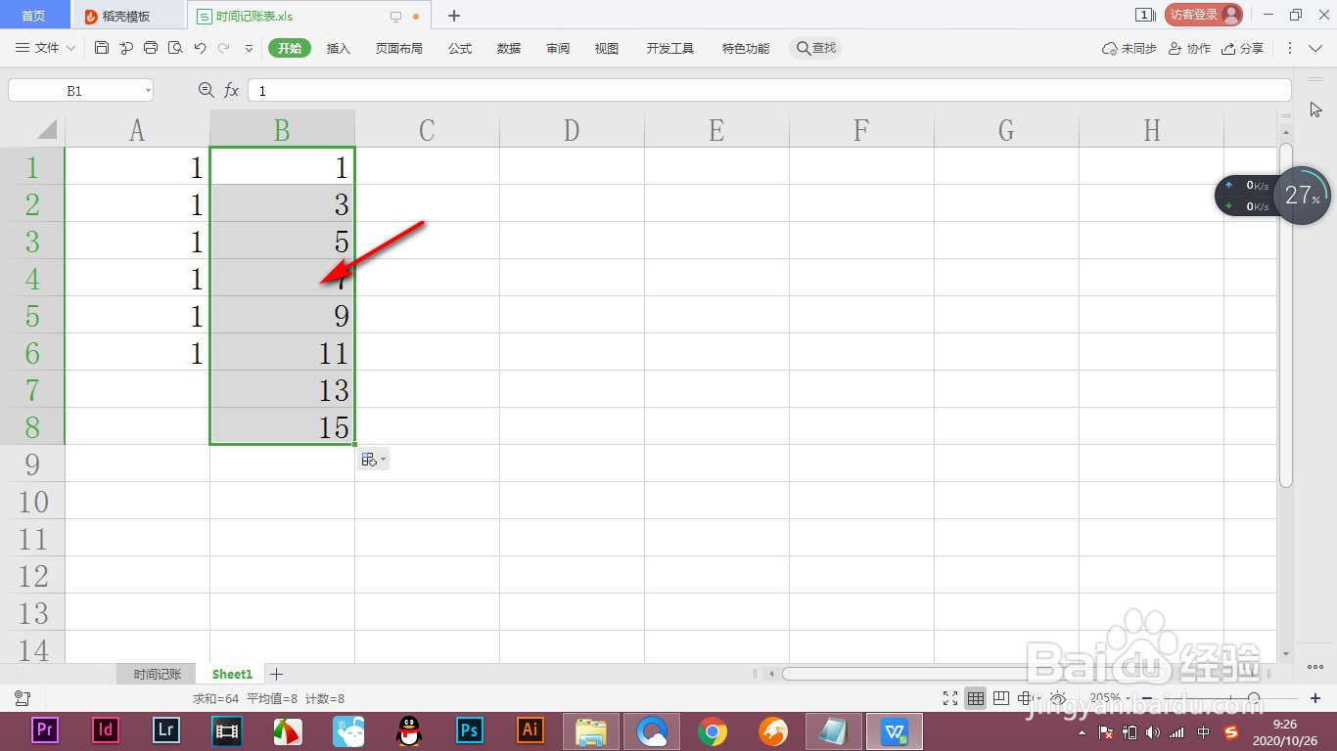Click the sidebar pointer select tool icon
The height and width of the screenshot is (751, 1337).
pos(1315,110)
